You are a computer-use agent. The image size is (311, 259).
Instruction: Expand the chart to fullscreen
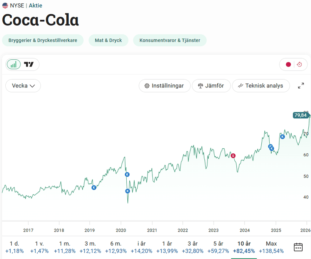click(x=301, y=86)
